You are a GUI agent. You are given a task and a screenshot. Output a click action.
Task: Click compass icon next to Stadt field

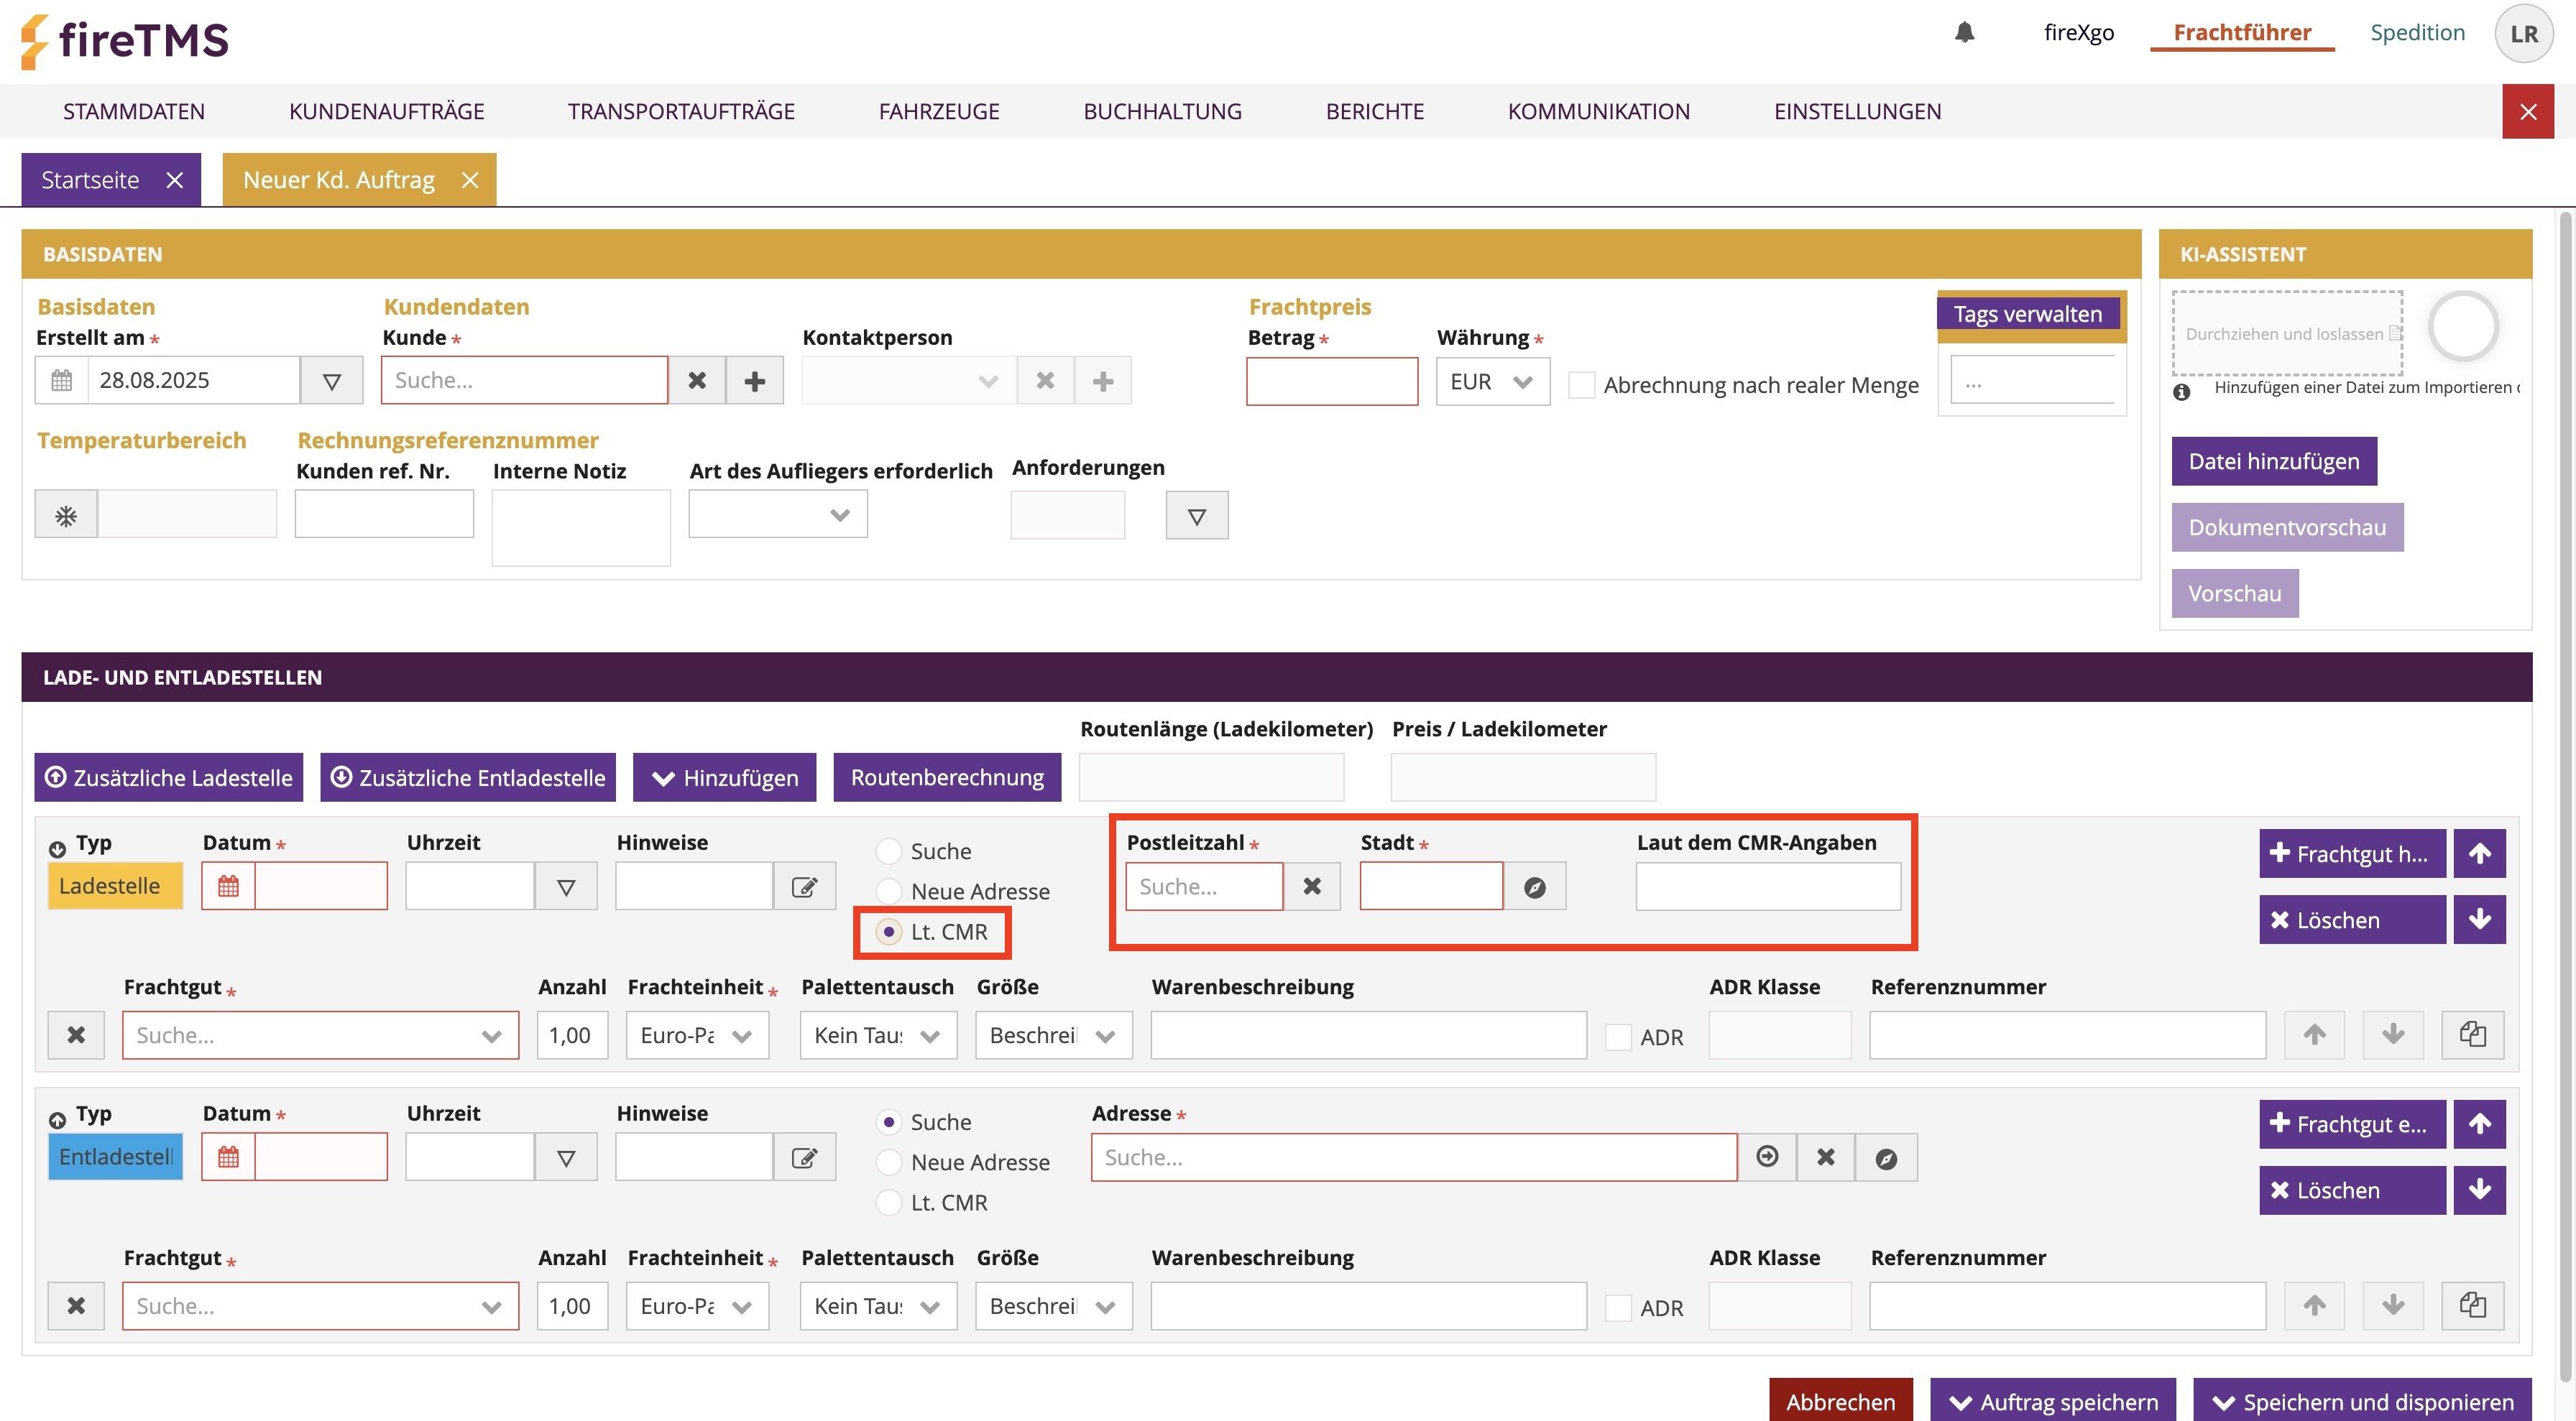coord(1534,887)
